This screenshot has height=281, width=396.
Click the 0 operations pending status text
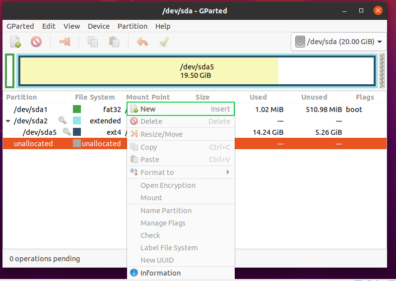click(x=45, y=259)
